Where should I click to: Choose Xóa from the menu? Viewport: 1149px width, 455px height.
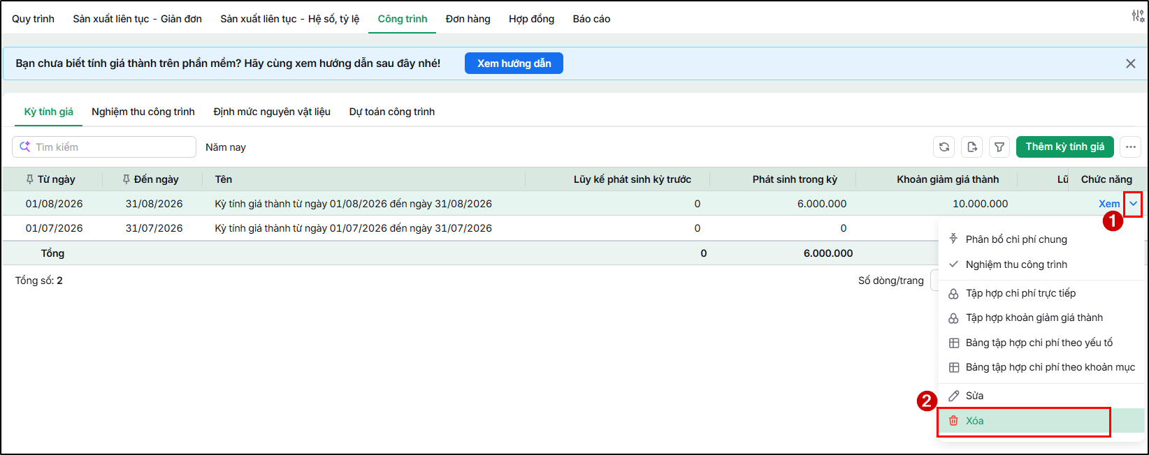pos(1041,421)
